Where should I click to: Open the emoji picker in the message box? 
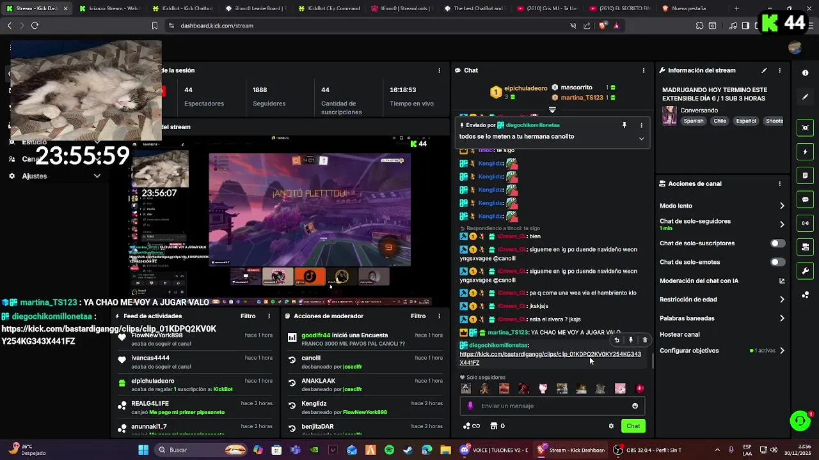pos(635,406)
